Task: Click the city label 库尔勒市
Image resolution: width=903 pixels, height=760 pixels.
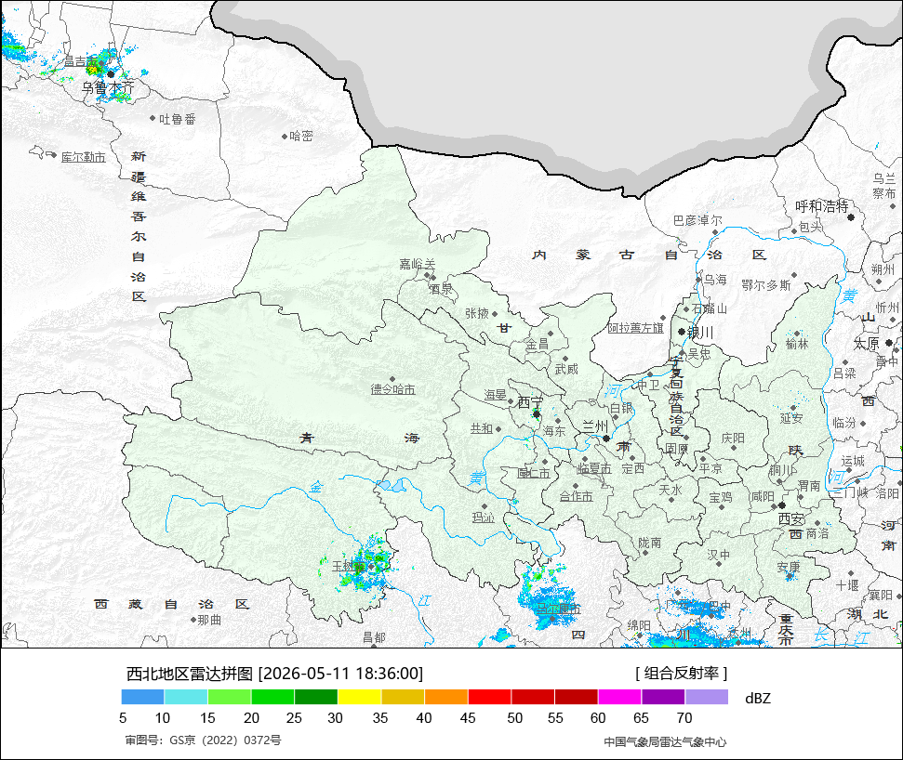Action: pos(84,157)
